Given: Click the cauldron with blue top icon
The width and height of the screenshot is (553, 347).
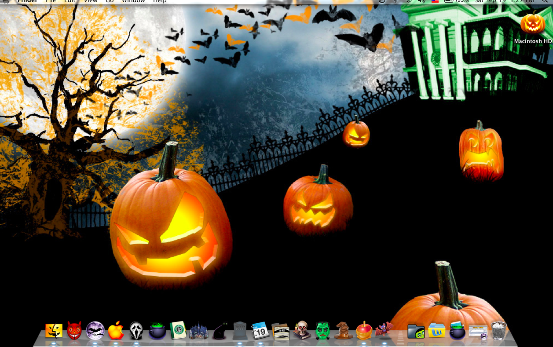Looking at the screenshot, I should tap(457, 330).
